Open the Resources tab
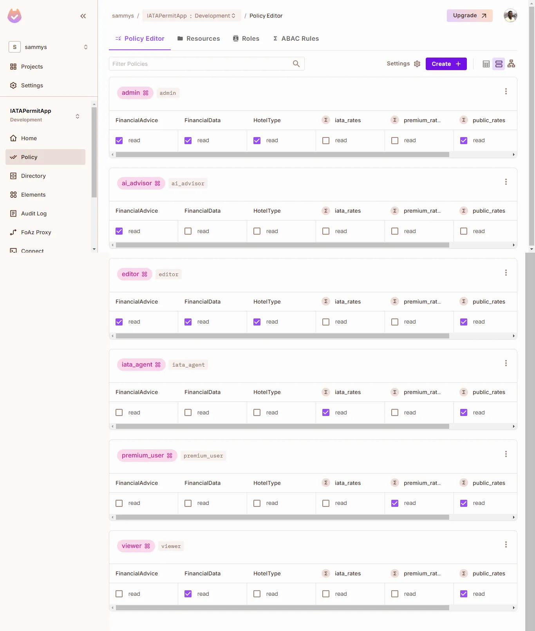535x631 pixels. 199,38
